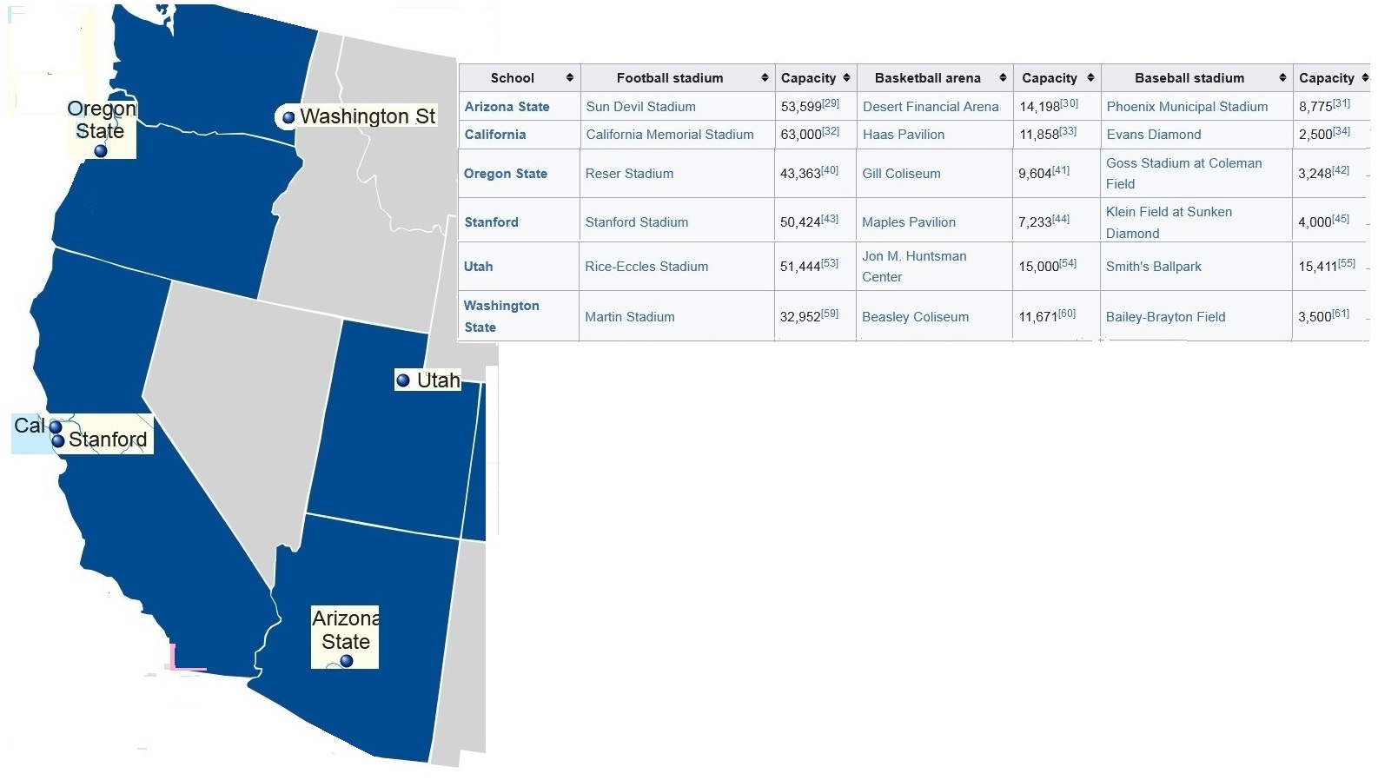Open citation 59 next to 32,952
Viewport: 1398px width, 780px height.
(x=830, y=314)
